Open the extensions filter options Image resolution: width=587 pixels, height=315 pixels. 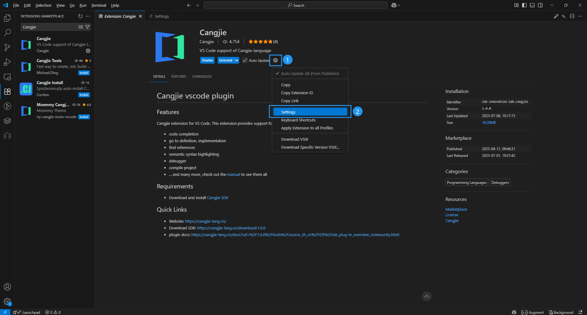point(87,27)
